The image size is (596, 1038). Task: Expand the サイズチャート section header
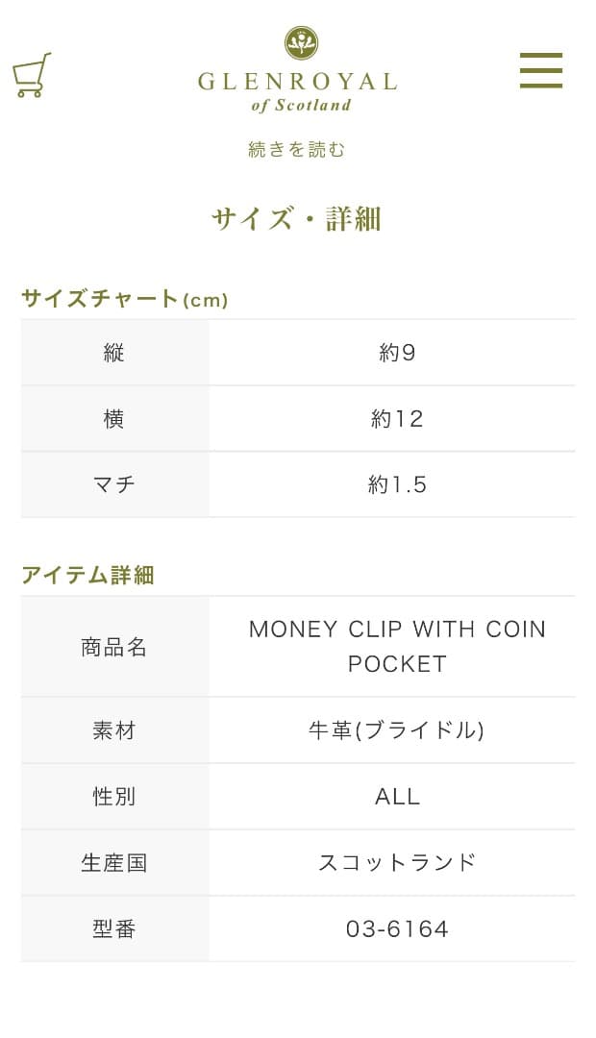[x=124, y=299]
